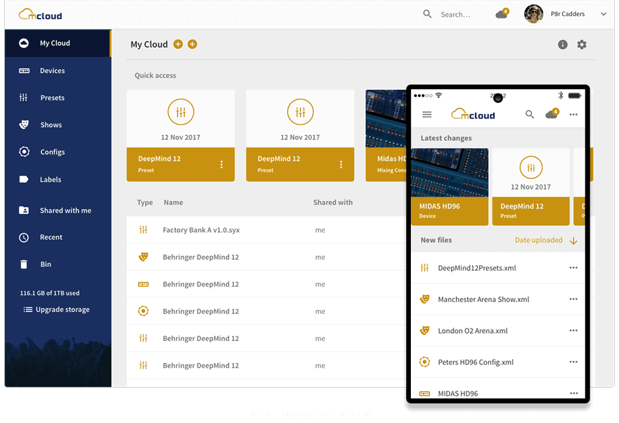Open options dots for DeepMind12Presets.xml
The width and height of the screenshot is (619, 423).
tap(573, 268)
